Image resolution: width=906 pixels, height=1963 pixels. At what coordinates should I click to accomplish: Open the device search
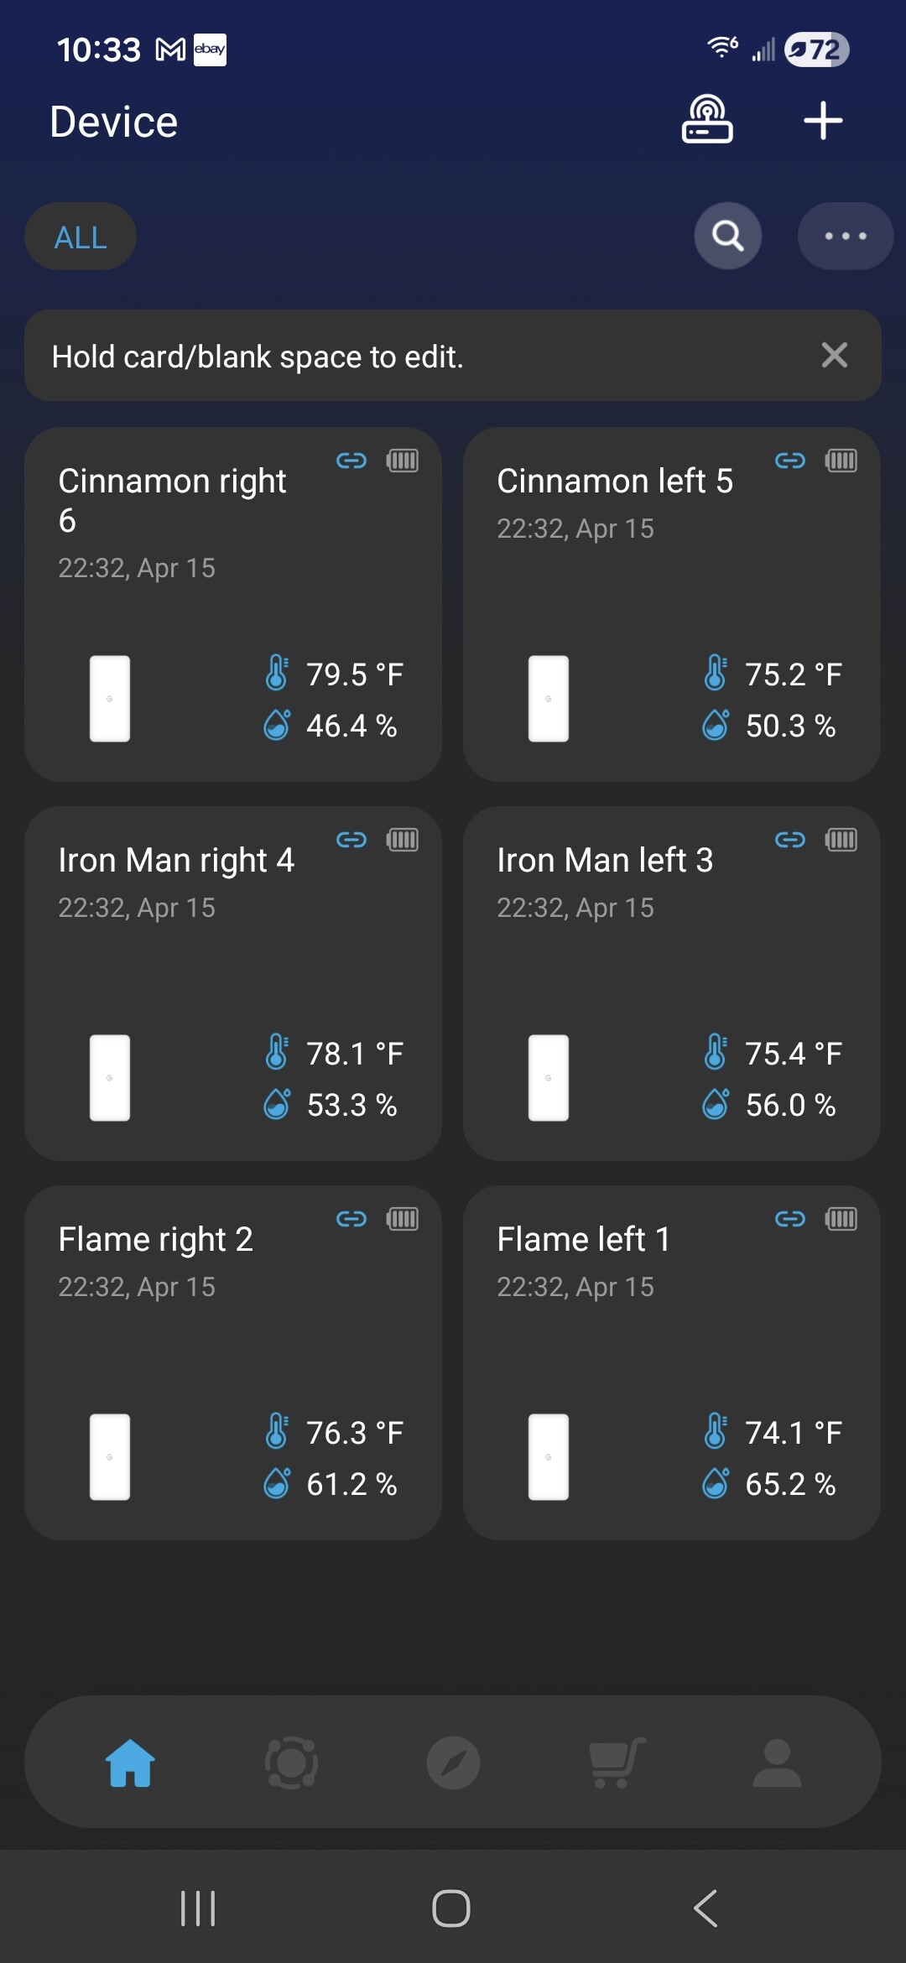pyautogui.click(x=728, y=237)
